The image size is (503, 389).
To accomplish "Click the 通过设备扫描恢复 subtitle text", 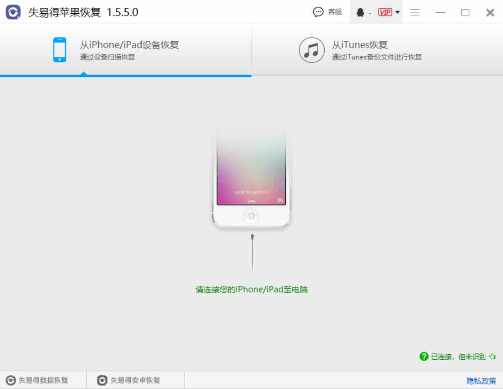I will tap(107, 57).
